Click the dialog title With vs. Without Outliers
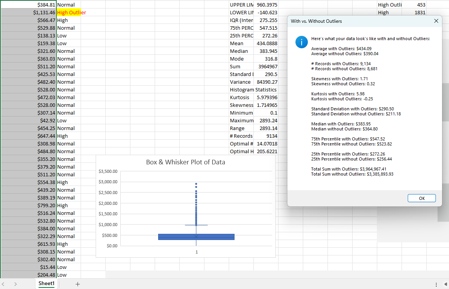 (316, 21)
